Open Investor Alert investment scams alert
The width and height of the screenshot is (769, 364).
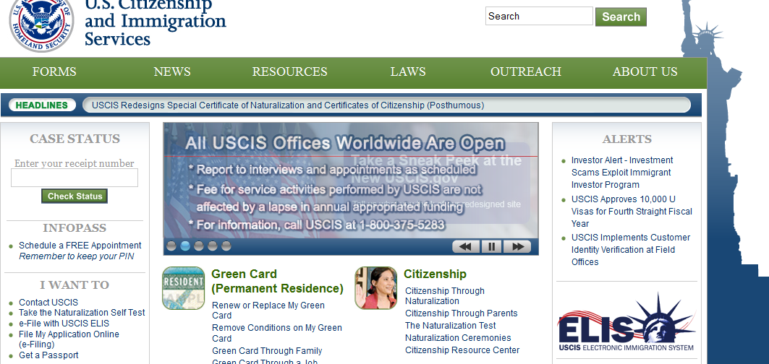point(622,173)
